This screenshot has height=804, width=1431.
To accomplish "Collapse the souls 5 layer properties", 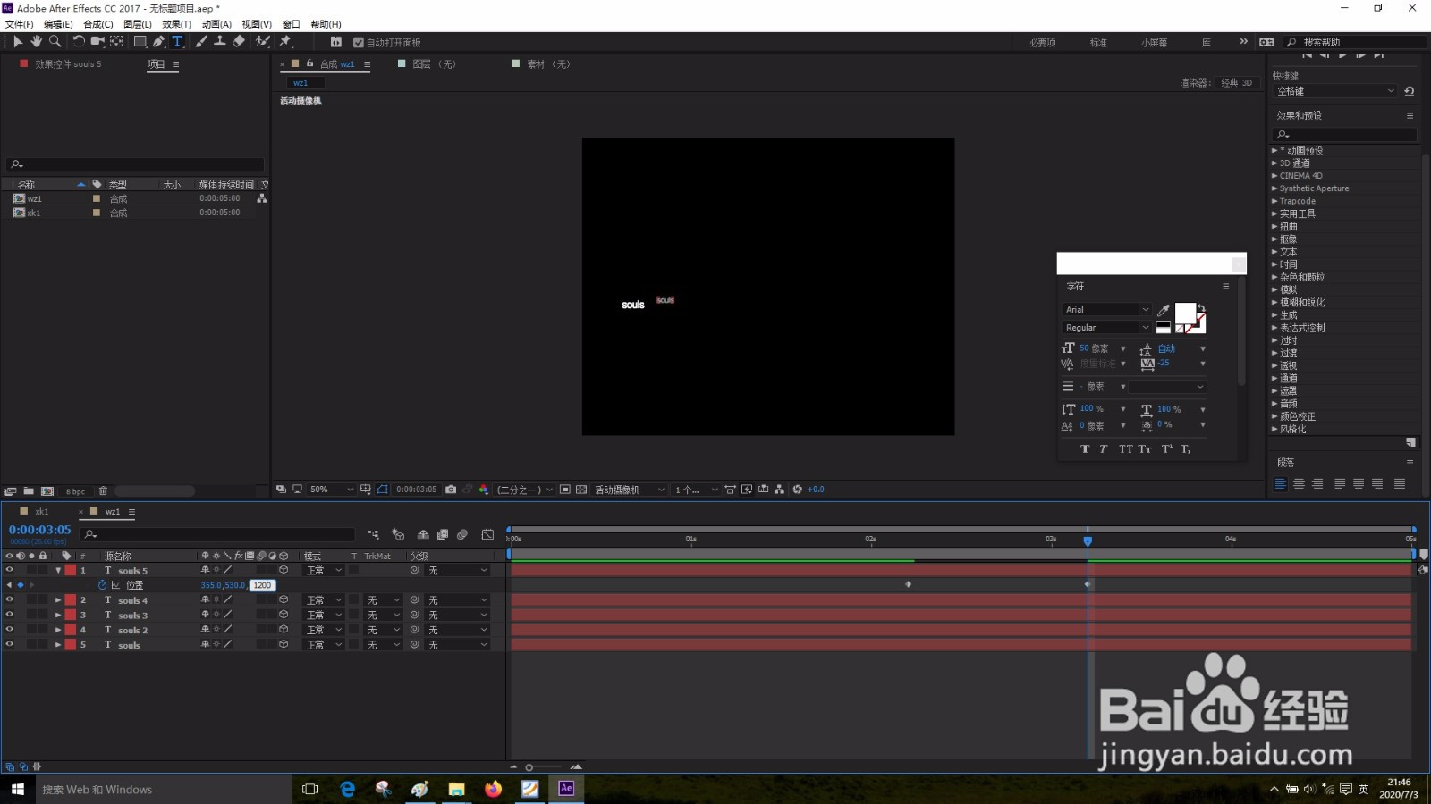I will tap(58, 570).
